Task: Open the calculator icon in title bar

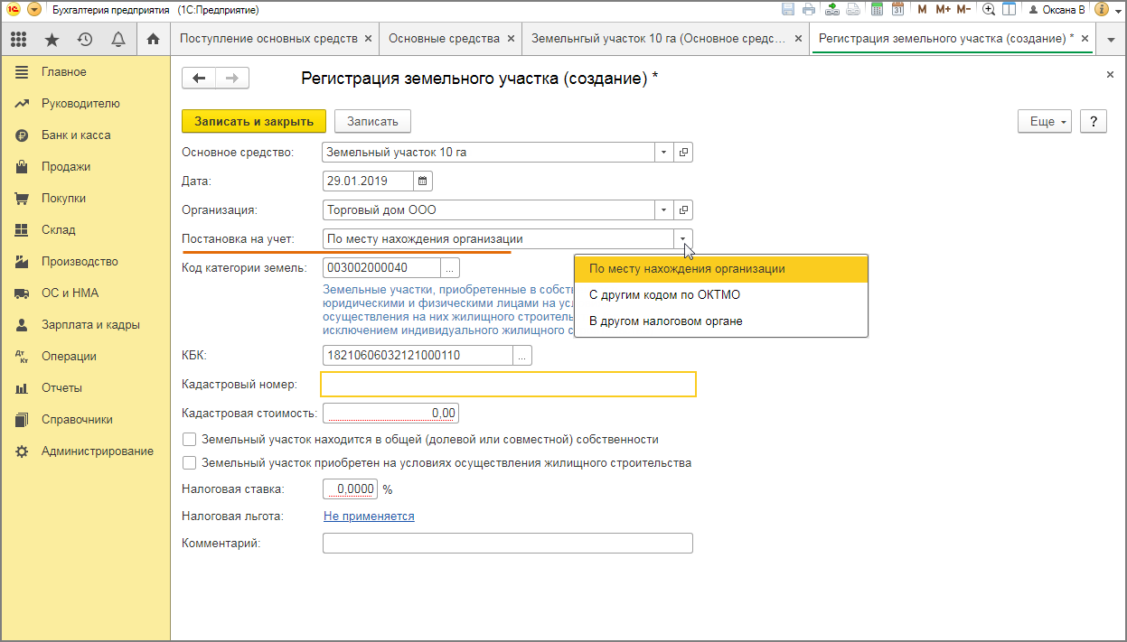Action: point(876,10)
